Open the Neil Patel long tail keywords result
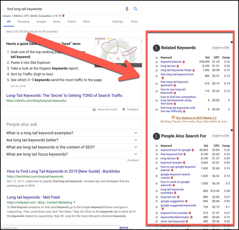 tap(33, 197)
